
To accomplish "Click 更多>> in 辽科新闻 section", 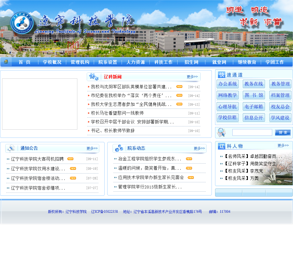I will (192, 77).
